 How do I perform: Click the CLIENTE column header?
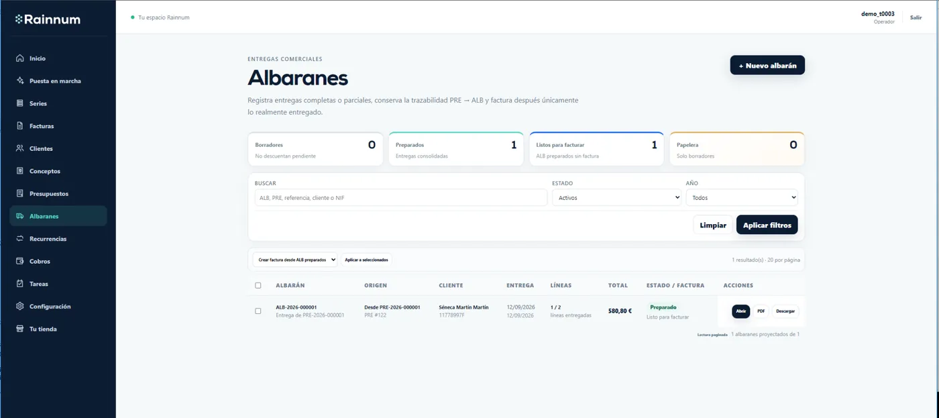(451, 285)
